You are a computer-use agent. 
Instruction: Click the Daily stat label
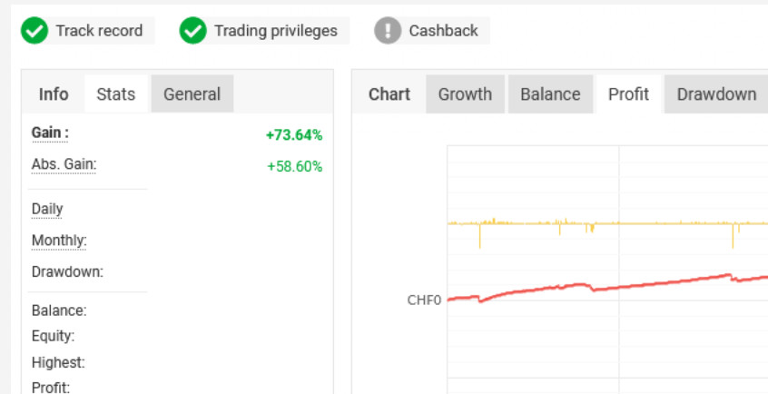(x=47, y=209)
